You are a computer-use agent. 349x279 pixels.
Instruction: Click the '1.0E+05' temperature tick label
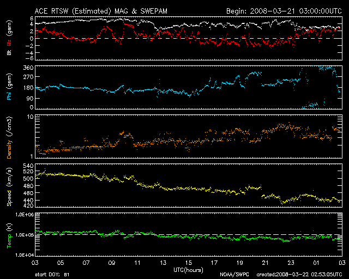tap(25, 235)
